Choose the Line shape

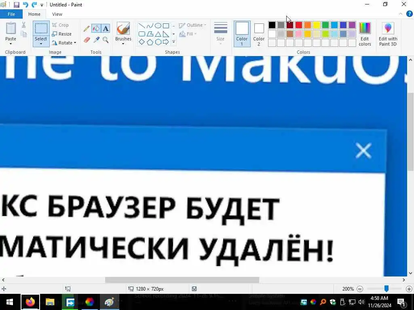[142, 25]
